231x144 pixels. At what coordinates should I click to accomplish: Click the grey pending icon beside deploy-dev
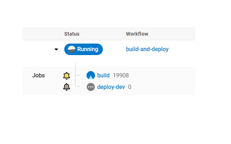91,87
